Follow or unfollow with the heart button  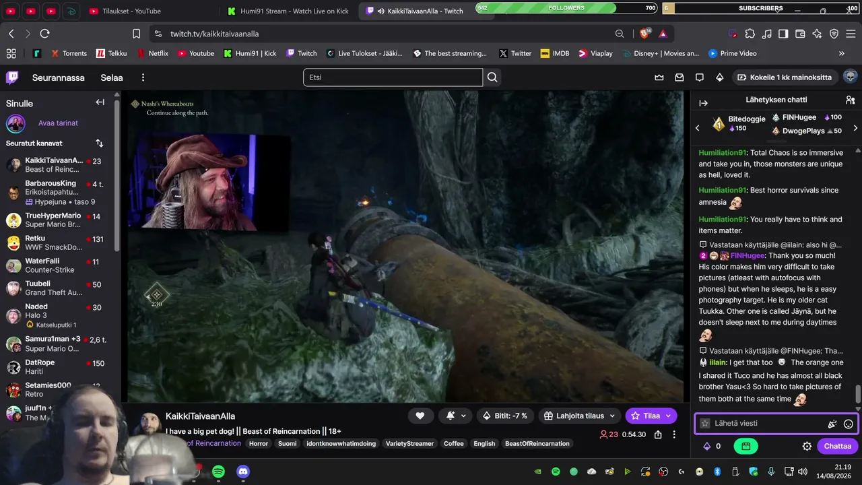click(420, 416)
